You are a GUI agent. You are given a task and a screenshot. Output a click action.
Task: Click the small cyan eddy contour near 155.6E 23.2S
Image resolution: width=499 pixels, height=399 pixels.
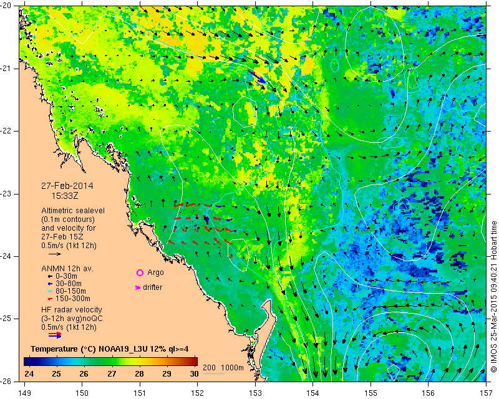403,207
